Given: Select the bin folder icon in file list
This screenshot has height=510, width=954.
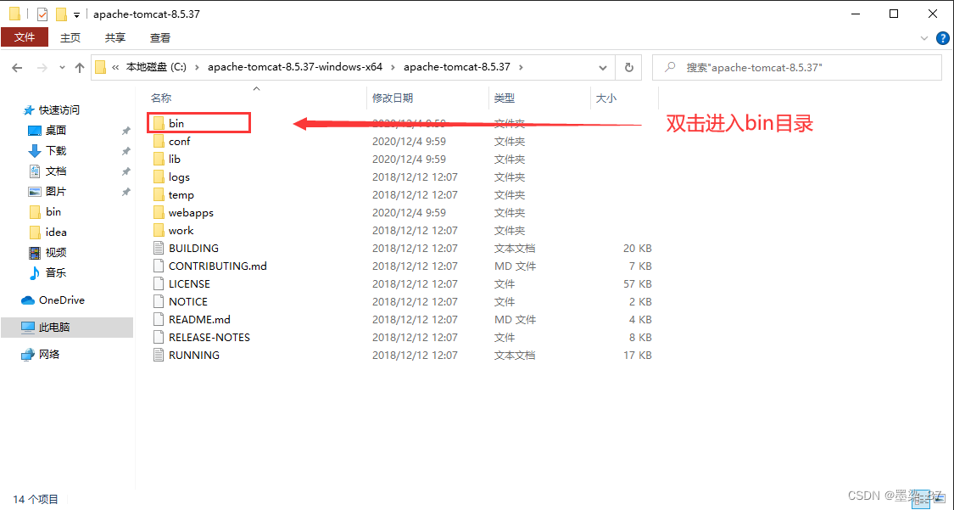Looking at the screenshot, I should point(159,124).
